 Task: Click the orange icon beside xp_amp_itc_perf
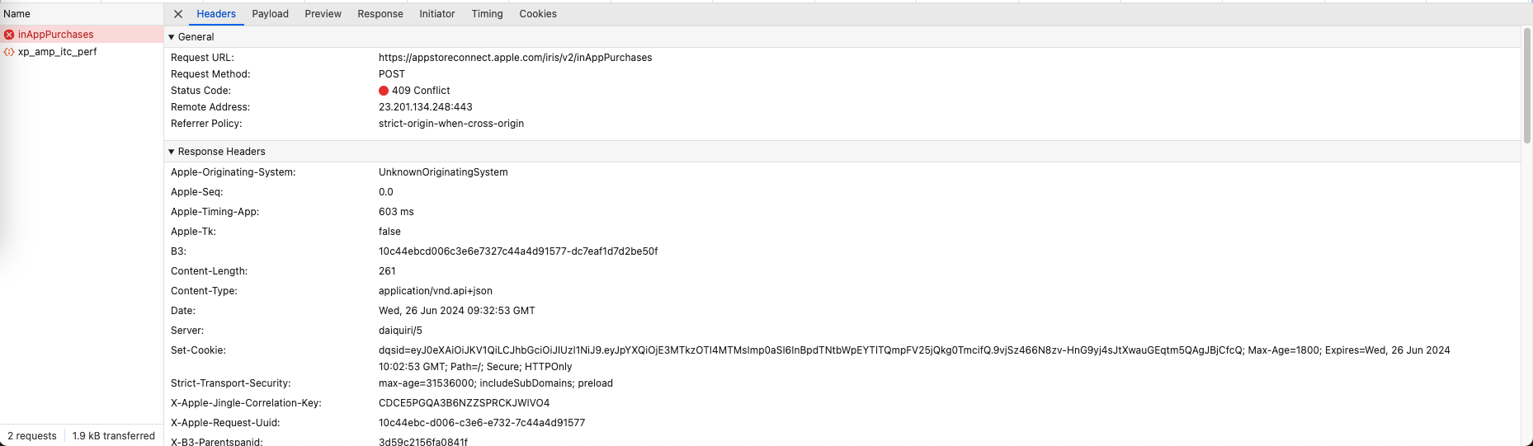9,52
